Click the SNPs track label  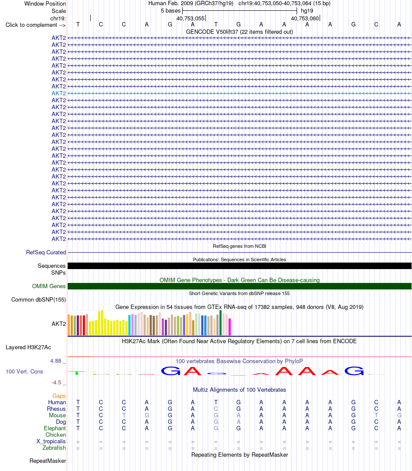pyautogui.click(x=59, y=273)
